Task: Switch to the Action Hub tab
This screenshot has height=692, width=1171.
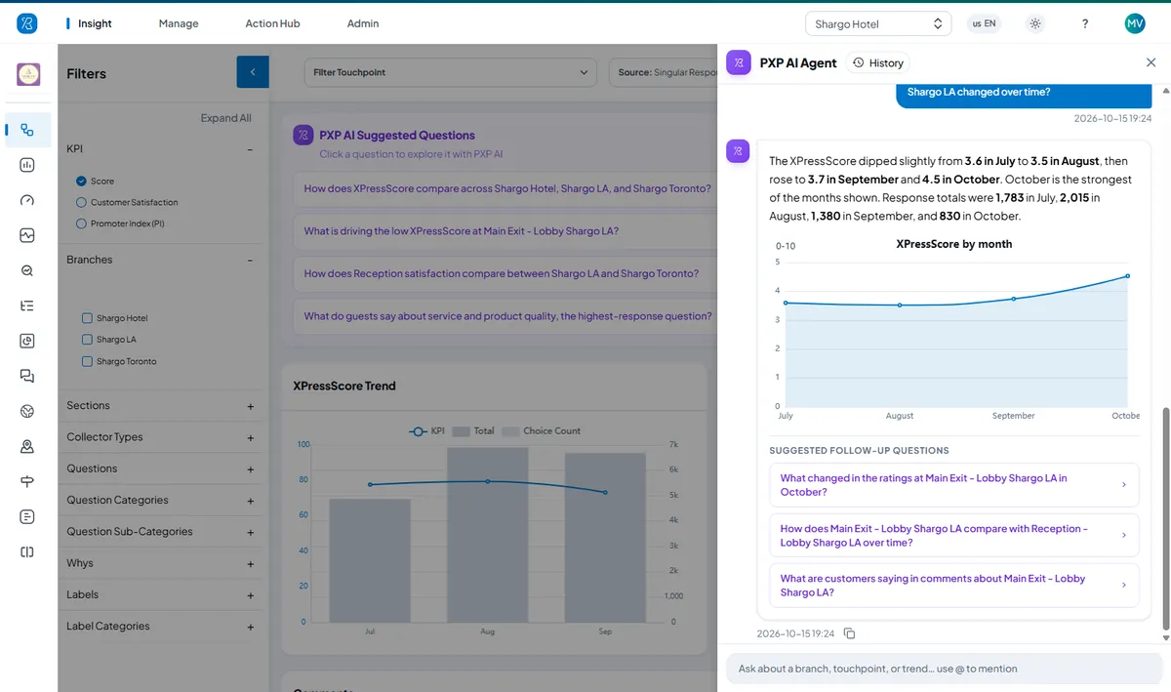Action: tap(272, 23)
